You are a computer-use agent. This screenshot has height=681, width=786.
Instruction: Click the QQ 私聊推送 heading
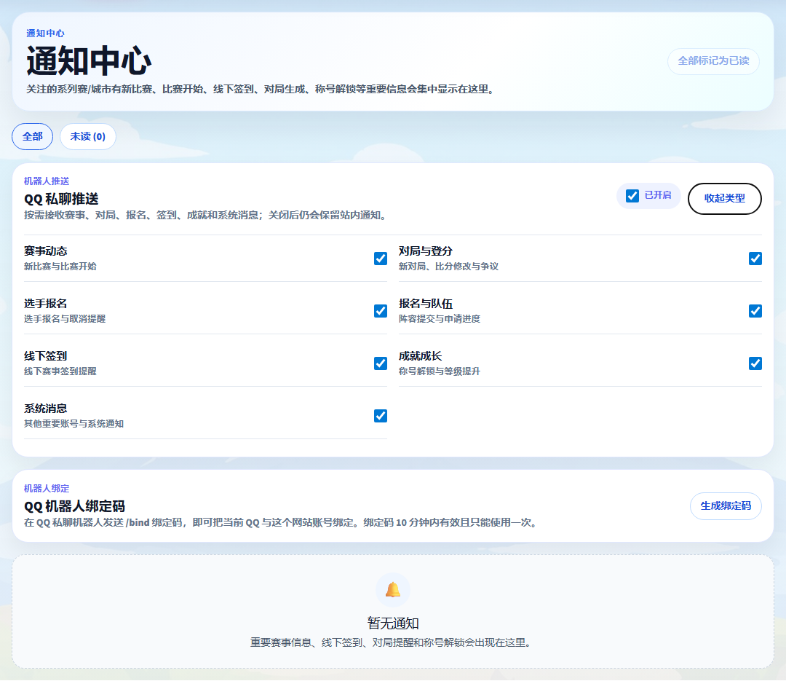[x=61, y=200]
